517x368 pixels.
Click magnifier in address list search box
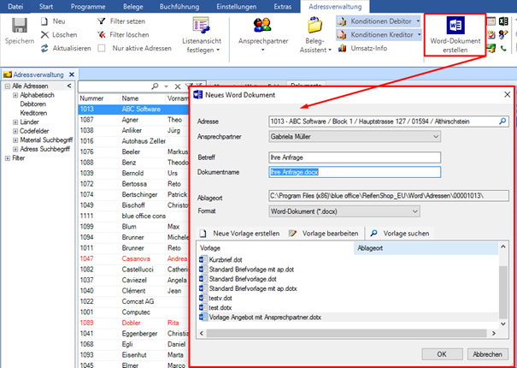tap(155, 86)
